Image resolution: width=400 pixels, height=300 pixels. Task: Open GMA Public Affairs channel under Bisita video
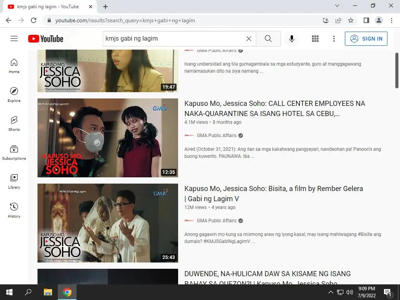pyautogui.click(x=216, y=221)
